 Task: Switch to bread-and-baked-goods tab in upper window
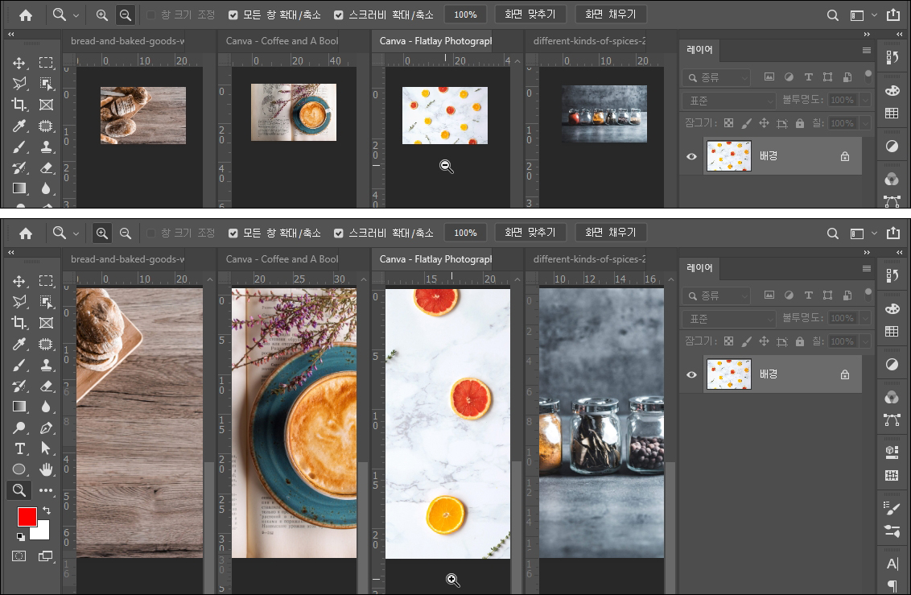point(127,41)
